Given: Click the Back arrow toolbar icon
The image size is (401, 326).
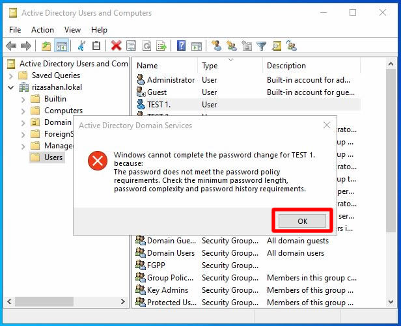Looking at the screenshot, I should click(x=11, y=46).
